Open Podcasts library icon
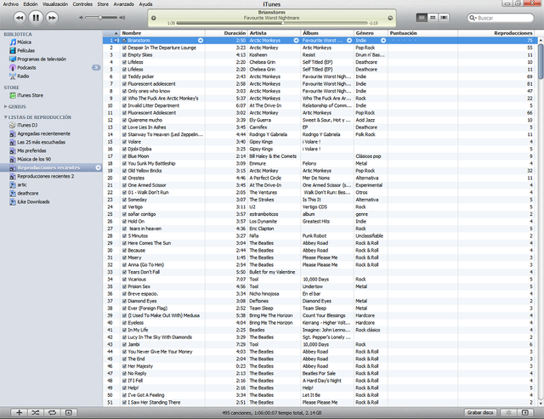 (x=13, y=67)
